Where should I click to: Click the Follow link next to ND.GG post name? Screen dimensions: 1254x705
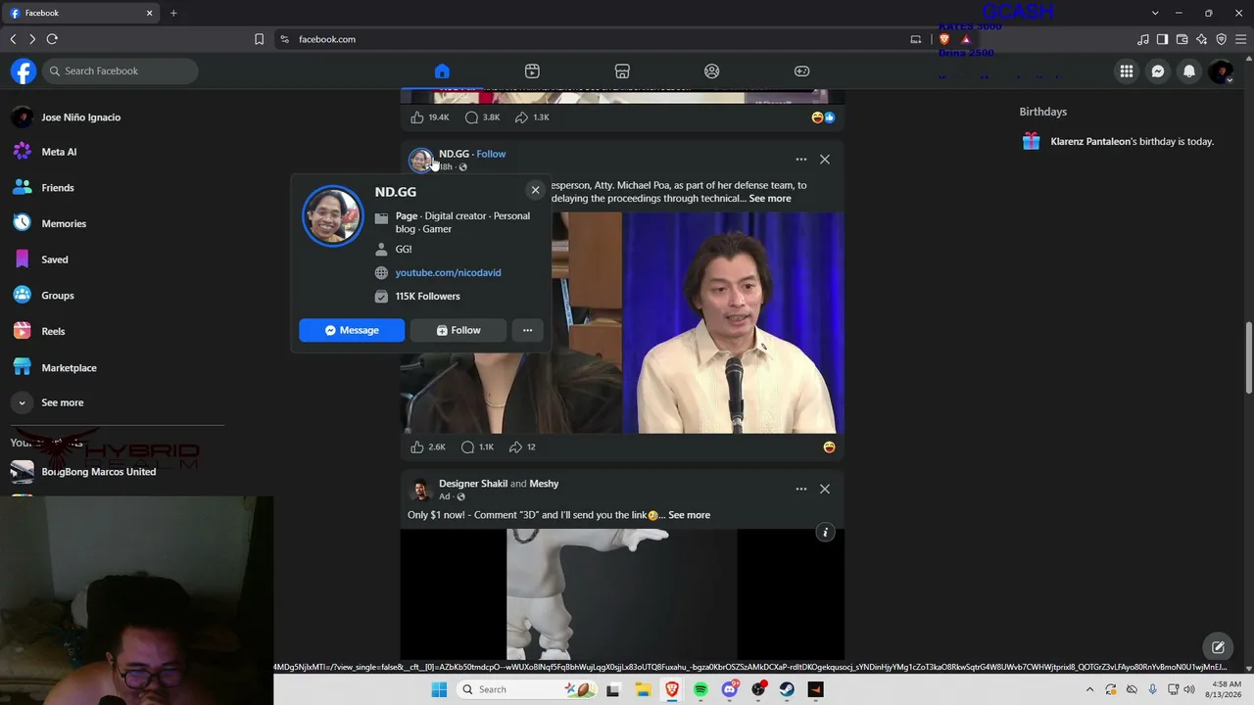(491, 154)
